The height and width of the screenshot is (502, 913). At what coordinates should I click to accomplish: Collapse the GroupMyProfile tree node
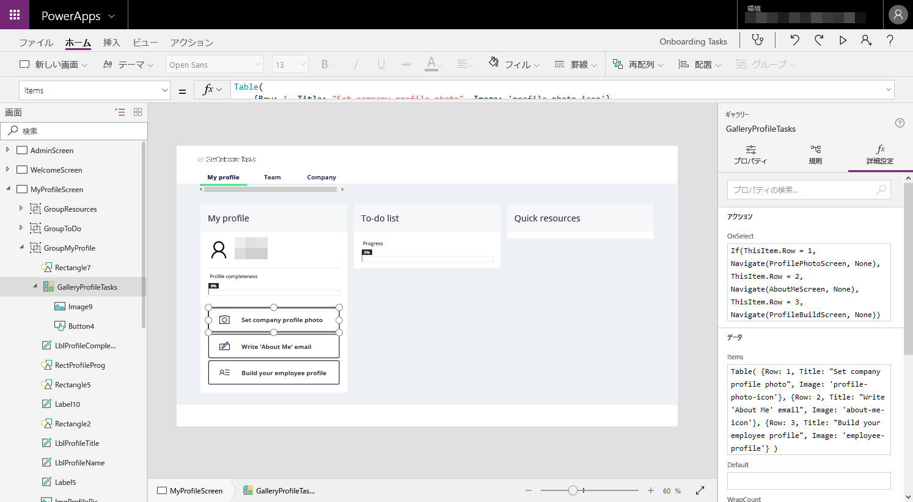tap(21, 248)
